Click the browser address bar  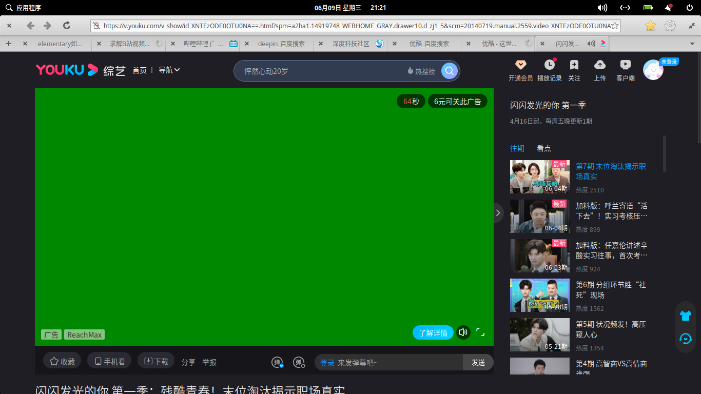pos(356,26)
